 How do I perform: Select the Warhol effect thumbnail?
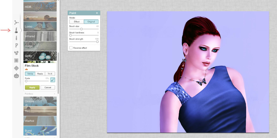(x=40, y=121)
